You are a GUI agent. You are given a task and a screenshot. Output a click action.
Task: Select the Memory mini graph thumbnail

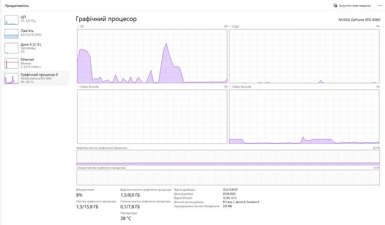(x=11, y=34)
